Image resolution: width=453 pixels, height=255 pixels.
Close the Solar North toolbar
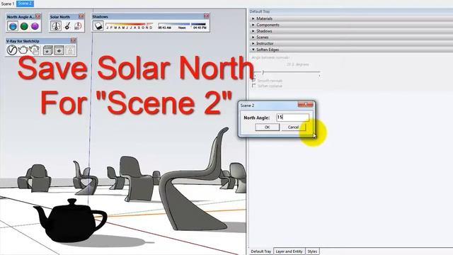pyautogui.click(x=81, y=16)
